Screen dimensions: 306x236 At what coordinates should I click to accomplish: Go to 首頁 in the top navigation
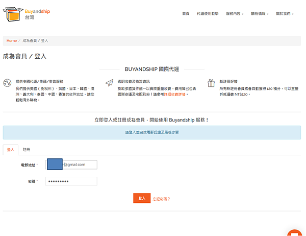pos(186,13)
